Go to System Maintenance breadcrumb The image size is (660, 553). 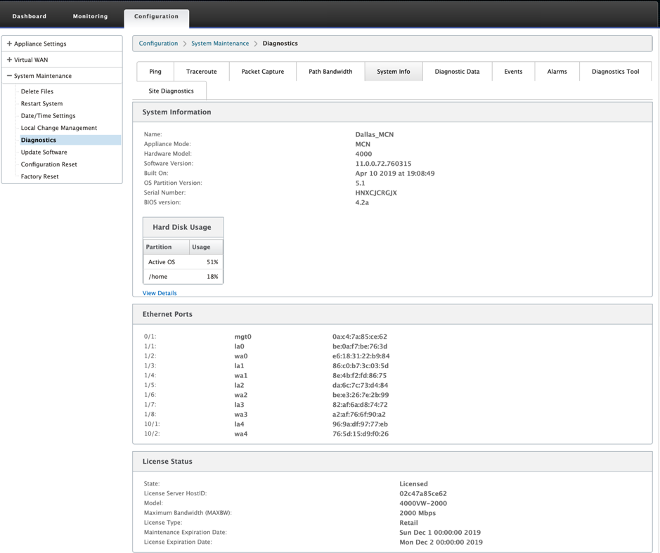coord(220,44)
